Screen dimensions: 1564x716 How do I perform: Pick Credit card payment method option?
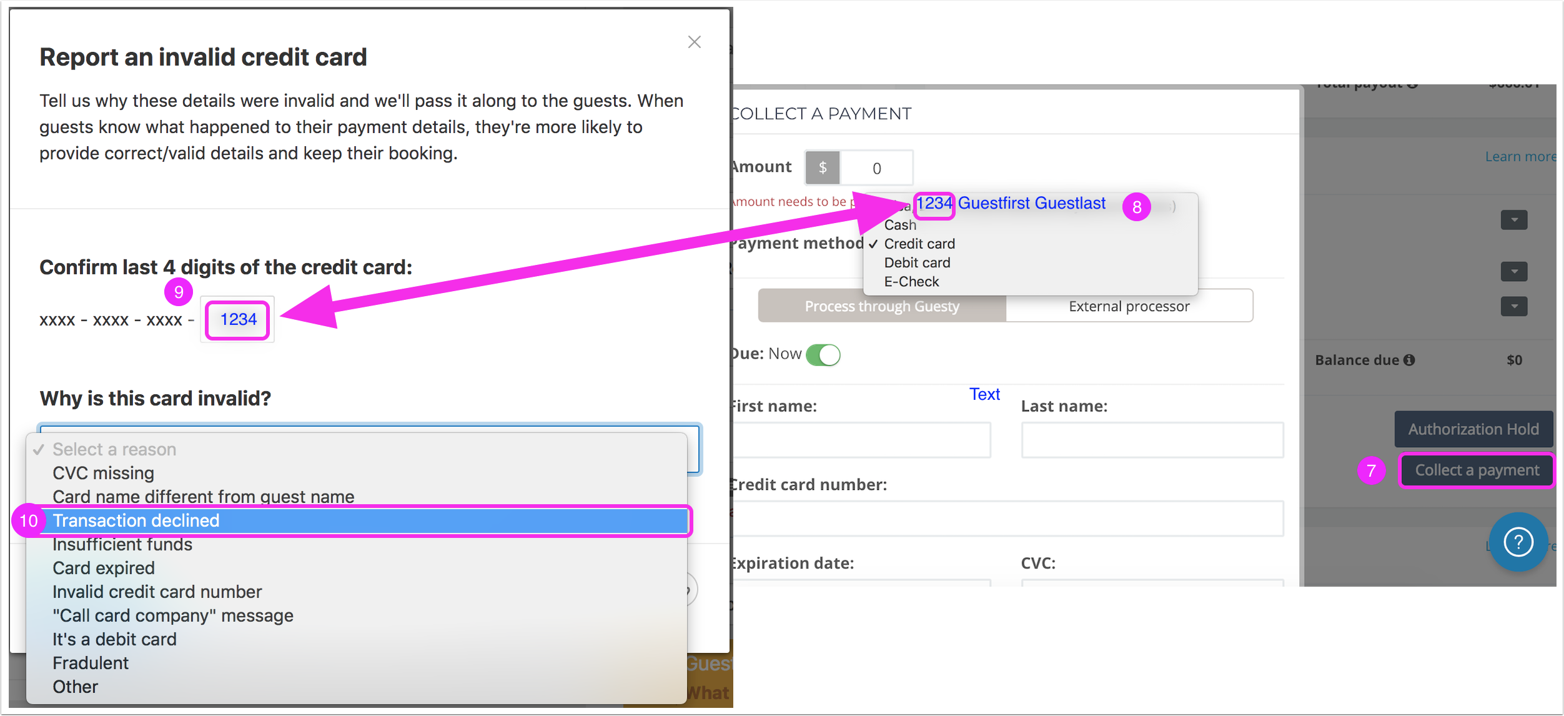coord(1031,244)
